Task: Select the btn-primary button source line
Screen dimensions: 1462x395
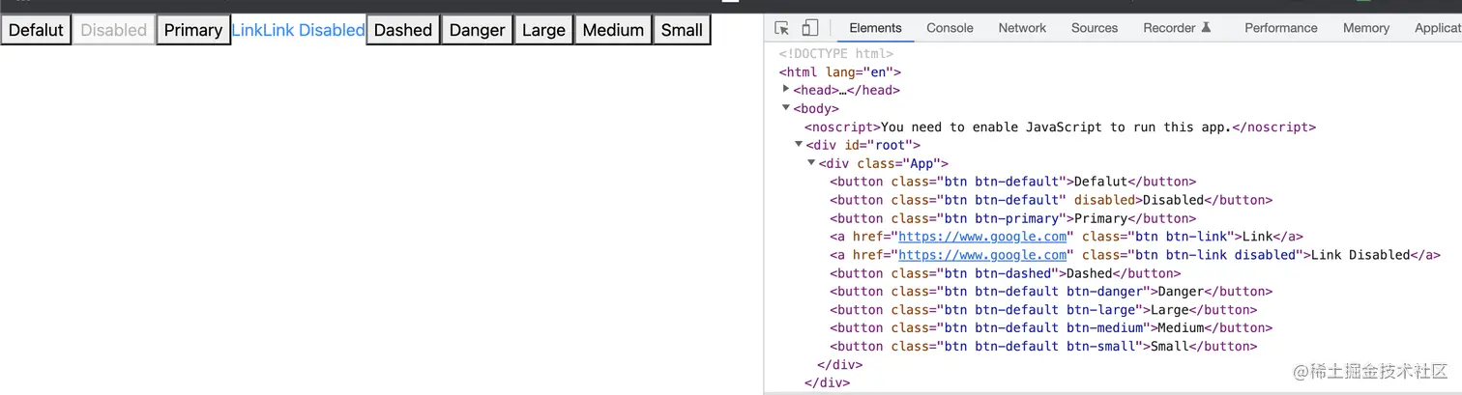Action: pos(1012,218)
